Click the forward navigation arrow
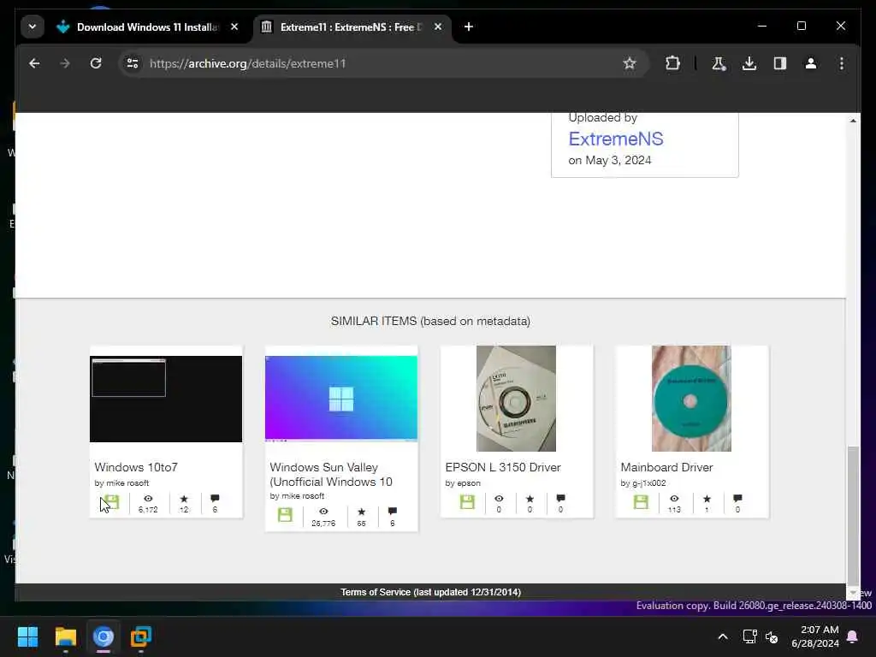Screen dimensions: 876x657 click(65, 63)
